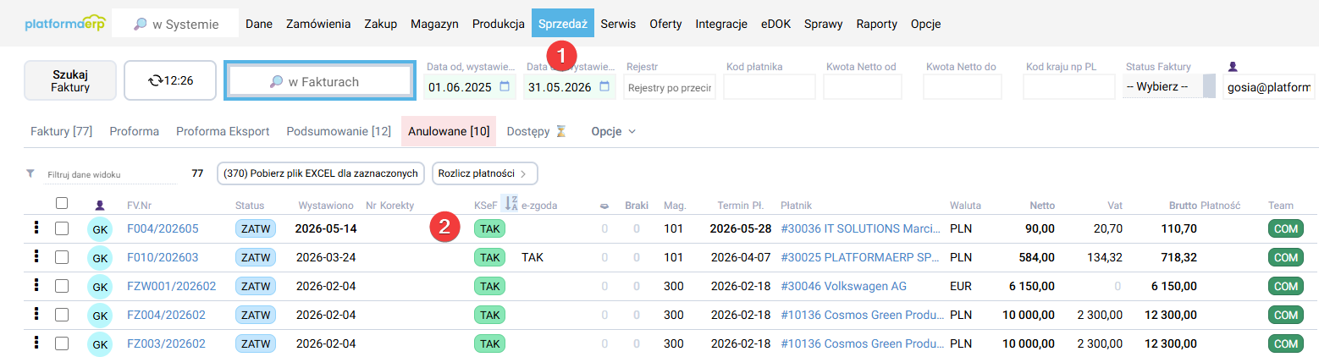Open the Status Faktury Wybierz dropdown
Viewport: 1319px width, 357px height.
point(1168,86)
